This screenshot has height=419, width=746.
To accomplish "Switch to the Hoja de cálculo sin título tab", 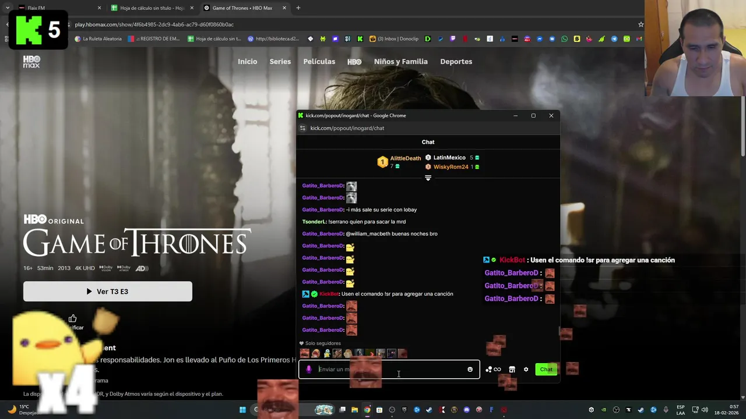I will [x=152, y=8].
